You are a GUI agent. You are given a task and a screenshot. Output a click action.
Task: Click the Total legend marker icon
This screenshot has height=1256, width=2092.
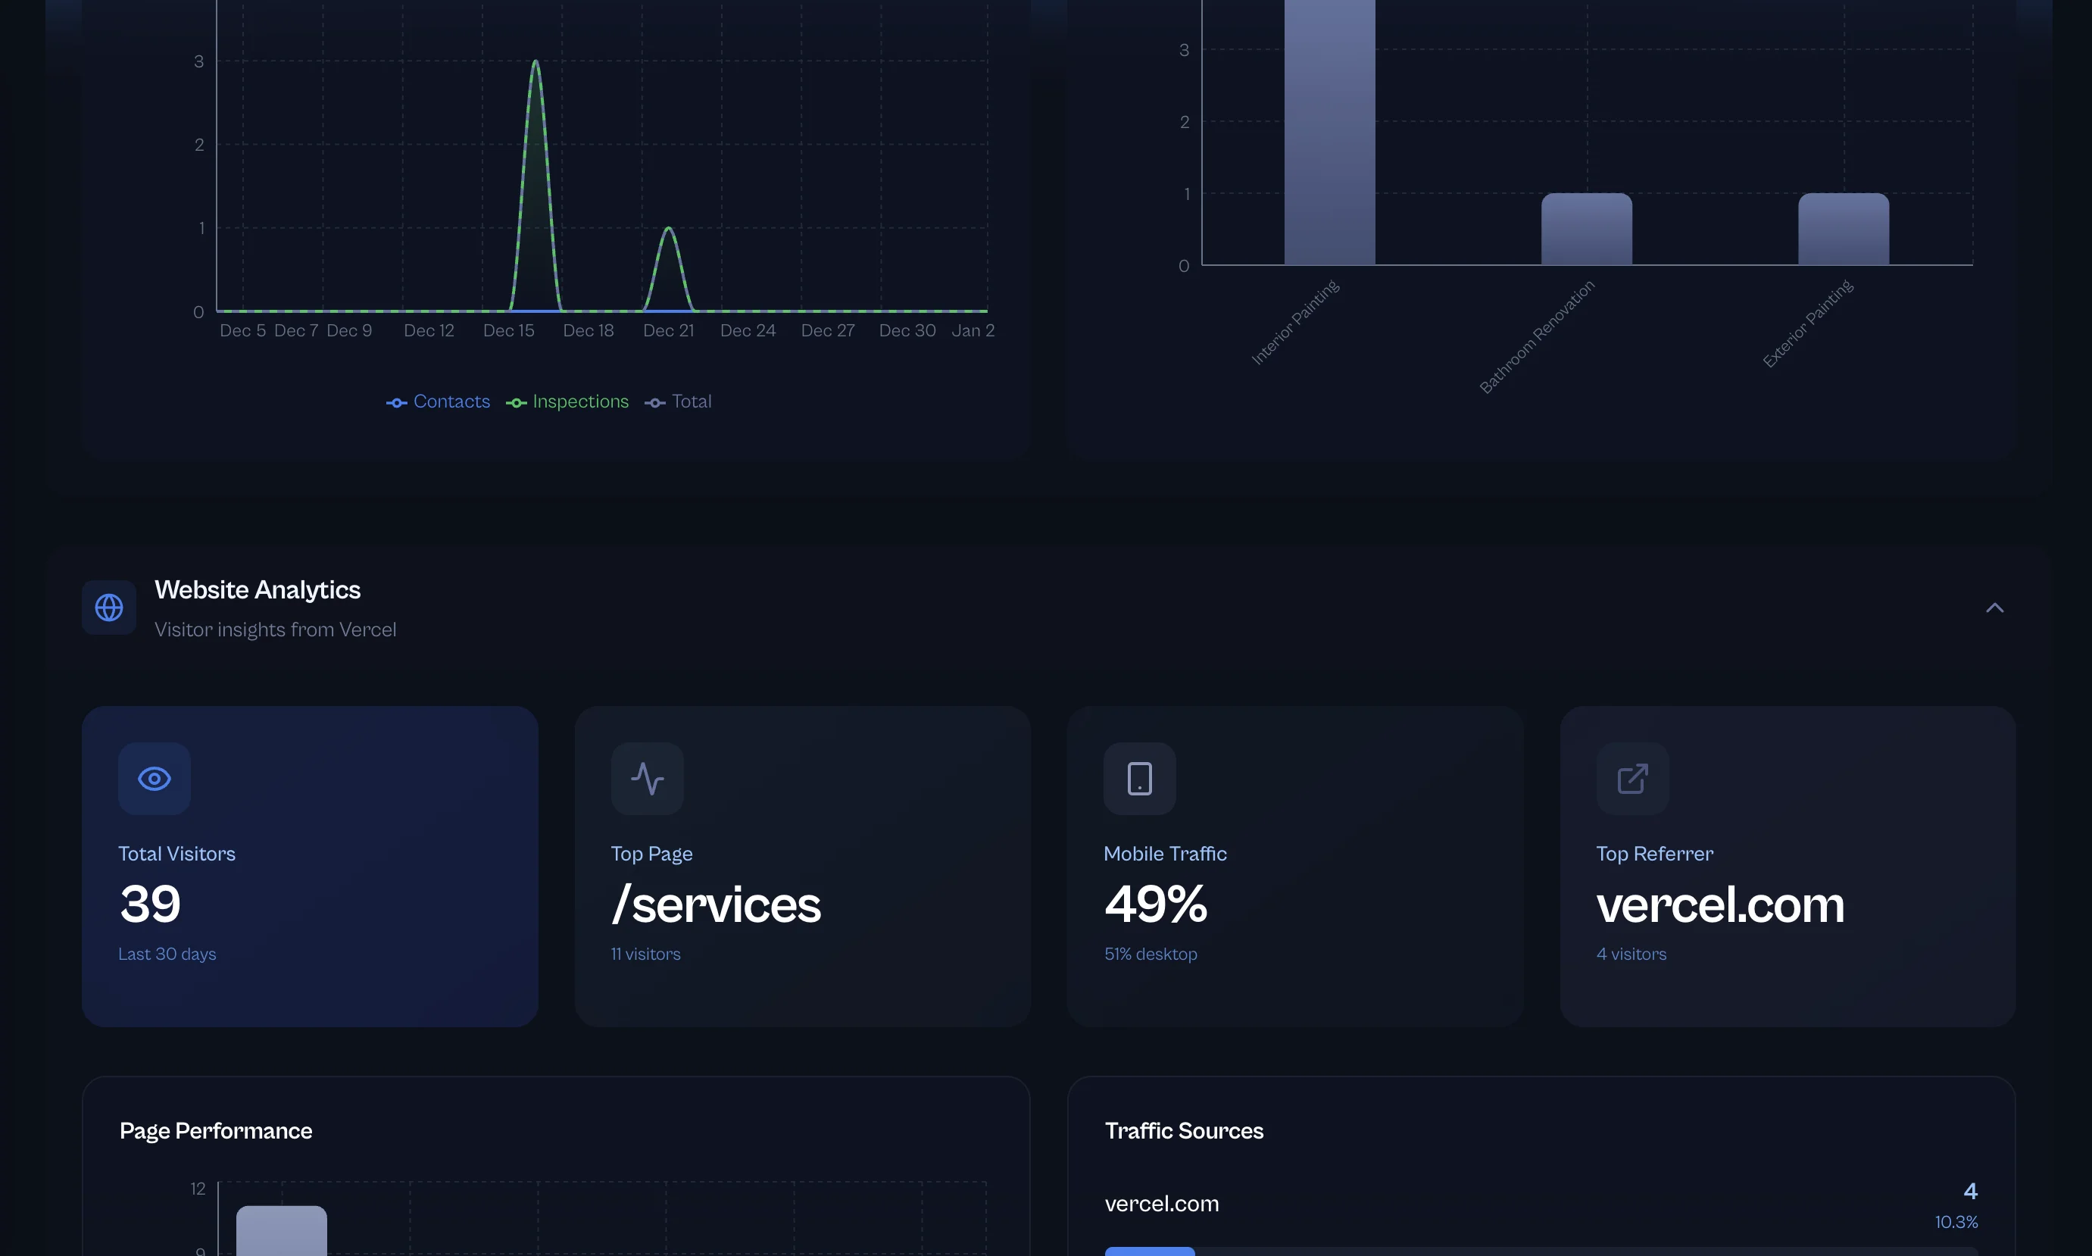pyautogui.click(x=657, y=402)
